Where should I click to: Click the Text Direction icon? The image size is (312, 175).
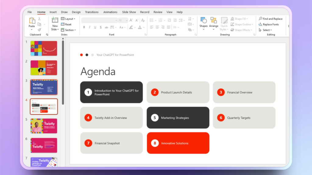tap(190, 19)
